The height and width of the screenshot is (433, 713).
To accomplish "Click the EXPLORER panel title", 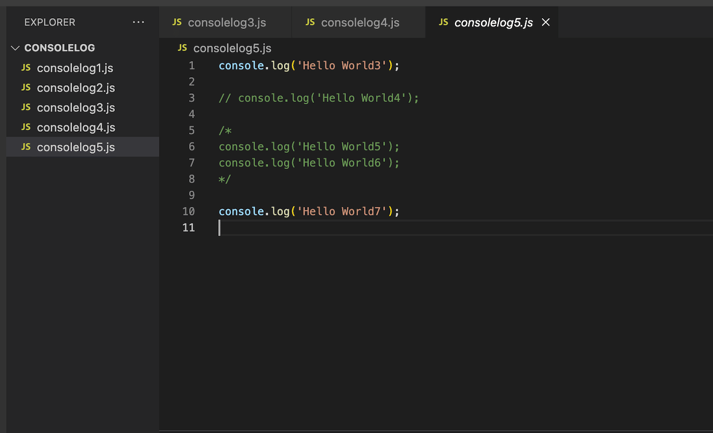I will pyautogui.click(x=50, y=22).
